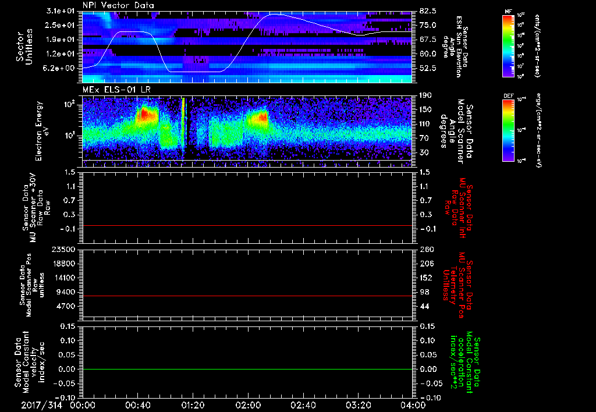Viewport: 596px width, 412px height.
Task: Click the '04:00' time axis label
Action: (413, 405)
